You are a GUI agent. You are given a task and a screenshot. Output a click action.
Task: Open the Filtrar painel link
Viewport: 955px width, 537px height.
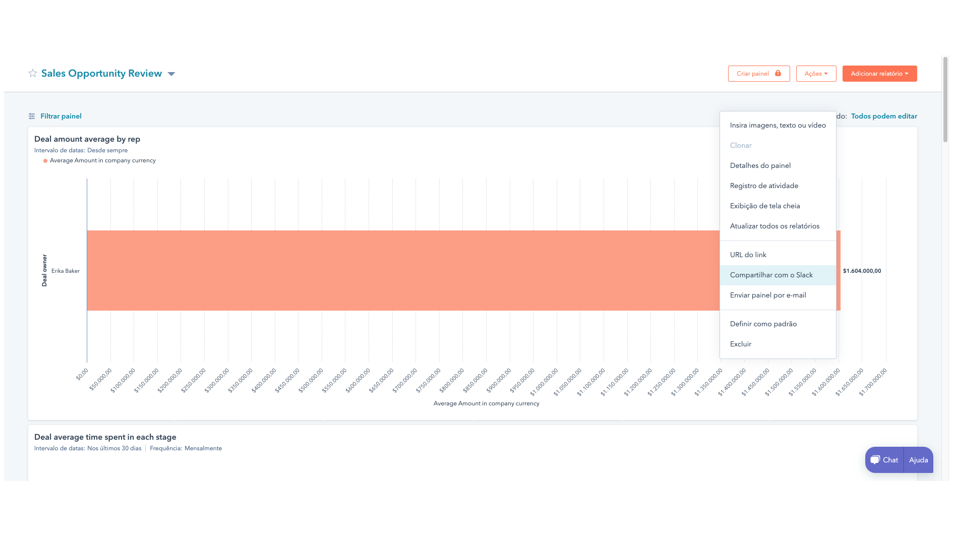click(x=61, y=116)
